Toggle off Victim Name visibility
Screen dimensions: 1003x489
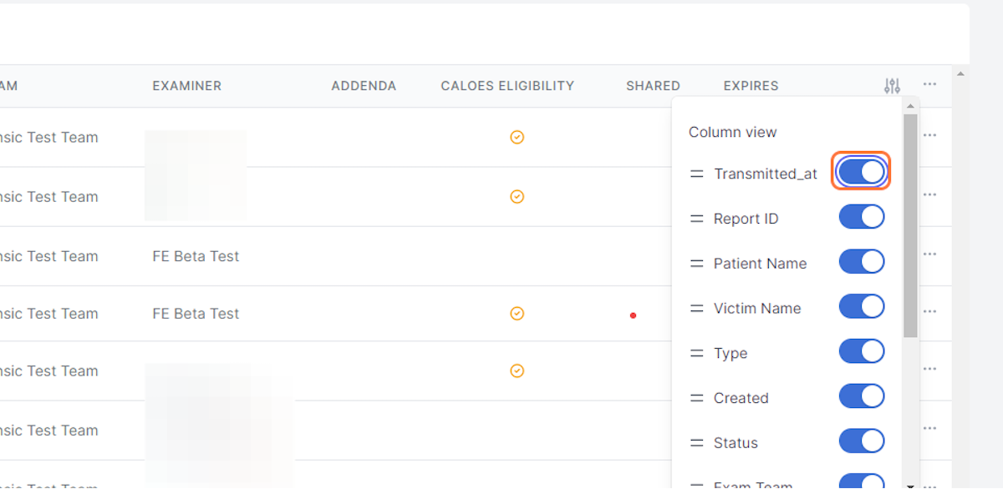pos(861,306)
